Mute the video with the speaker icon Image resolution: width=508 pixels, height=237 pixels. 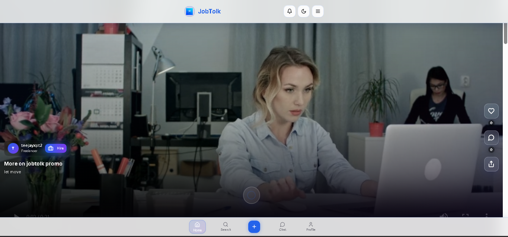pyautogui.click(x=444, y=216)
